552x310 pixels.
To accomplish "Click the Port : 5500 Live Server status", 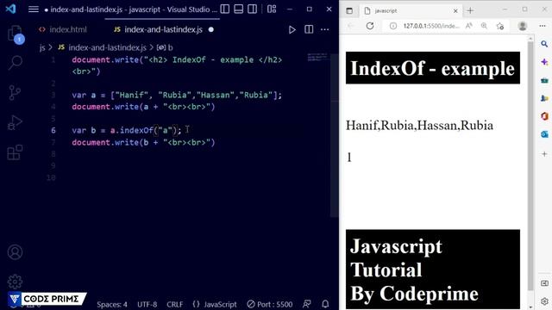I will [x=270, y=304].
